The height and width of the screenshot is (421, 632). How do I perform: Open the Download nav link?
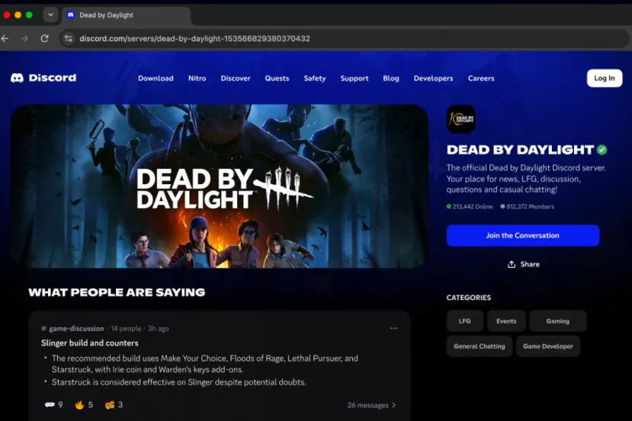156,78
